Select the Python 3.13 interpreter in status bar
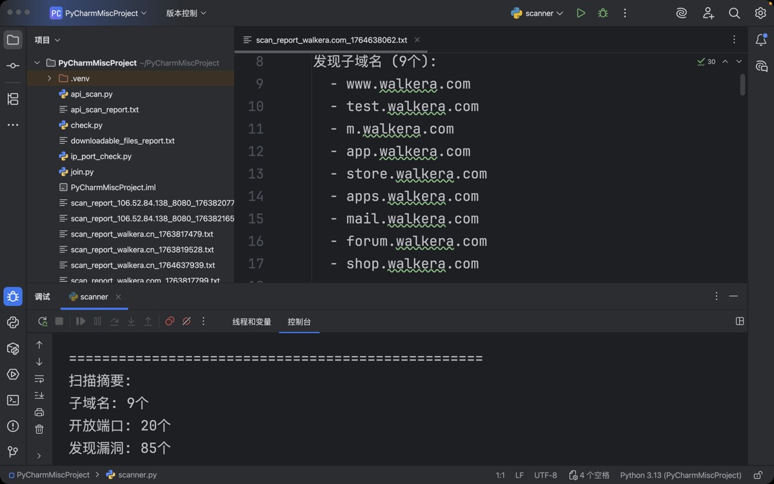The image size is (774, 484). tap(679, 475)
